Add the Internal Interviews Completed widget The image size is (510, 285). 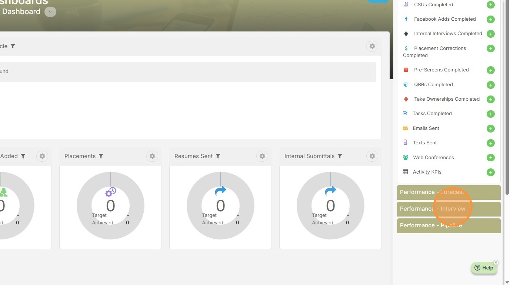point(490,34)
